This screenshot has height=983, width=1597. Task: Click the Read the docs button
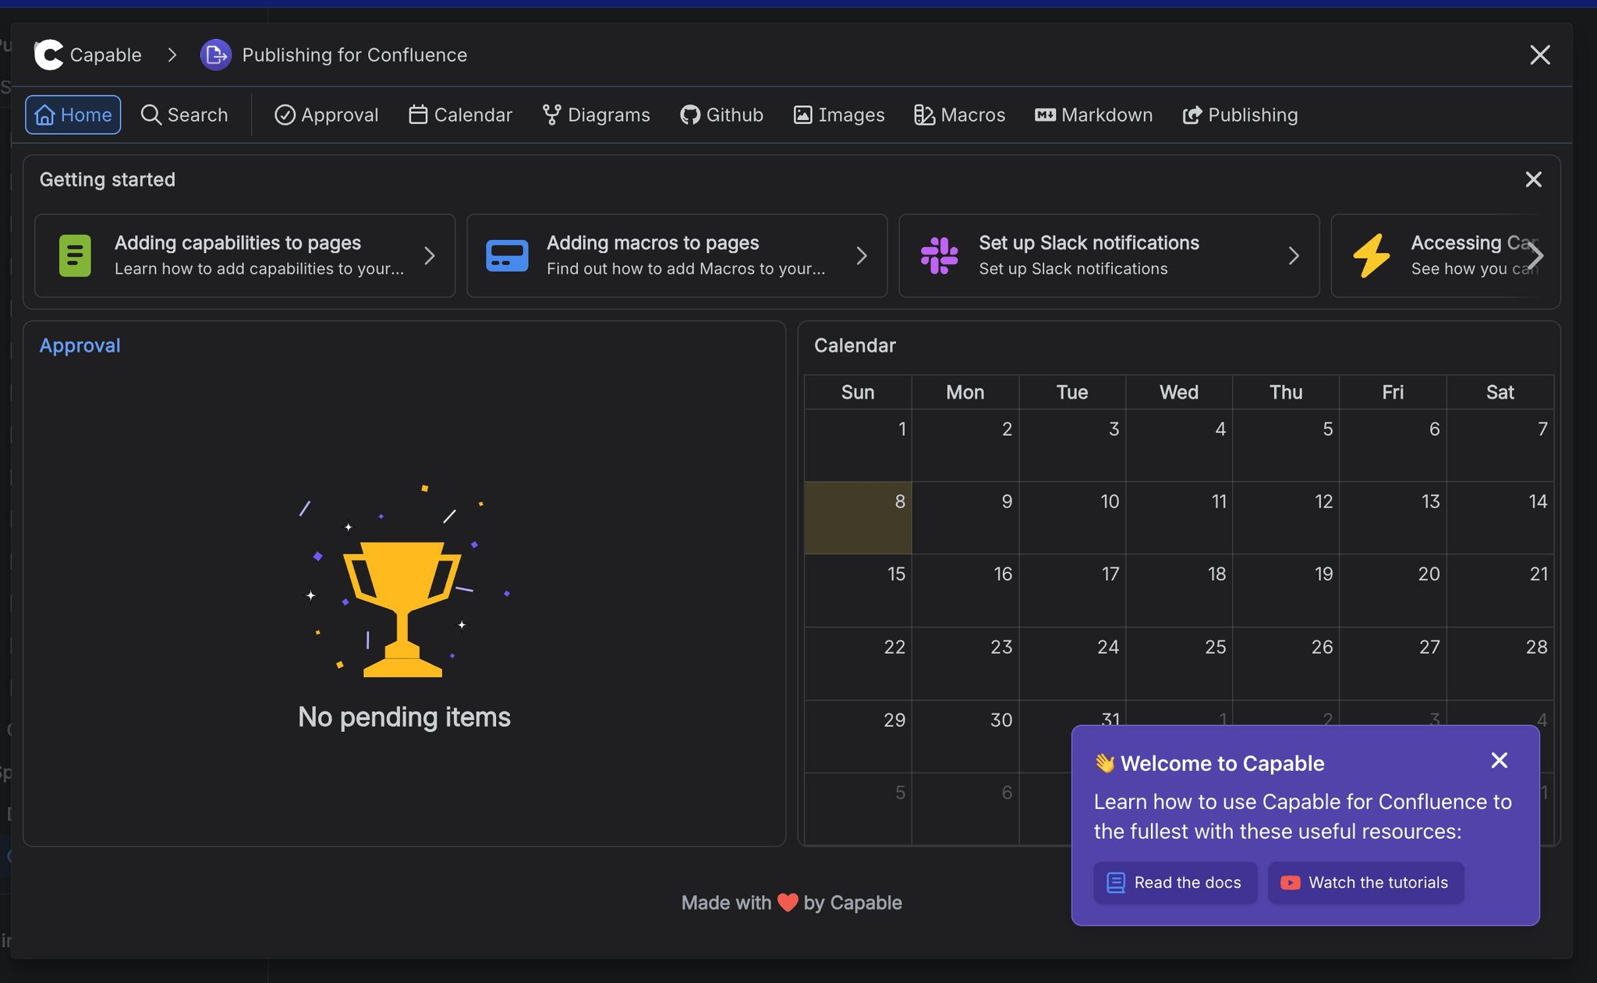[x=1175, y=882]
